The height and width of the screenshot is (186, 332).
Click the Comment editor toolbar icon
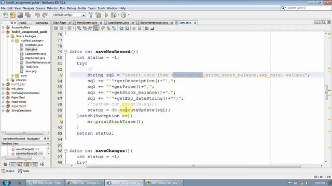coord(146,28)
